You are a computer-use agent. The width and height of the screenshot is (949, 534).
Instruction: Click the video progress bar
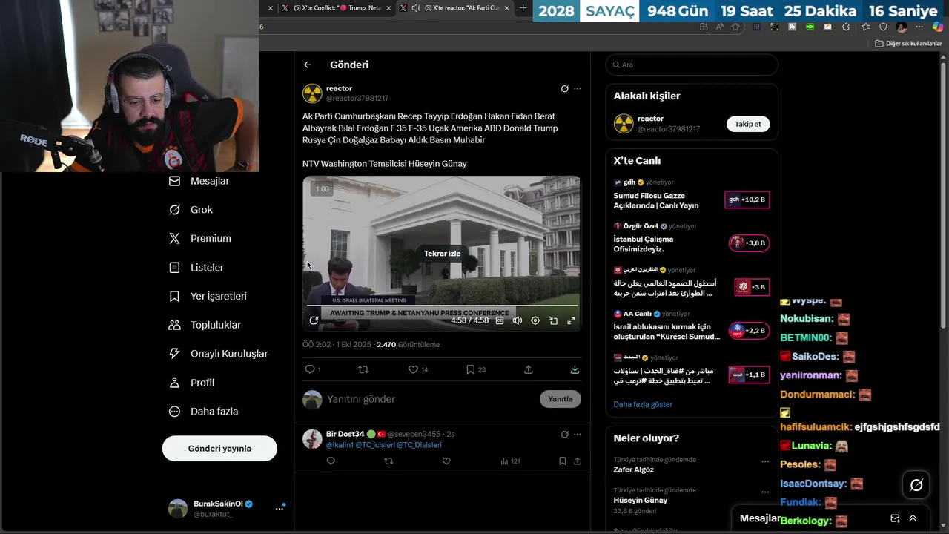click(x=442, y=306)
